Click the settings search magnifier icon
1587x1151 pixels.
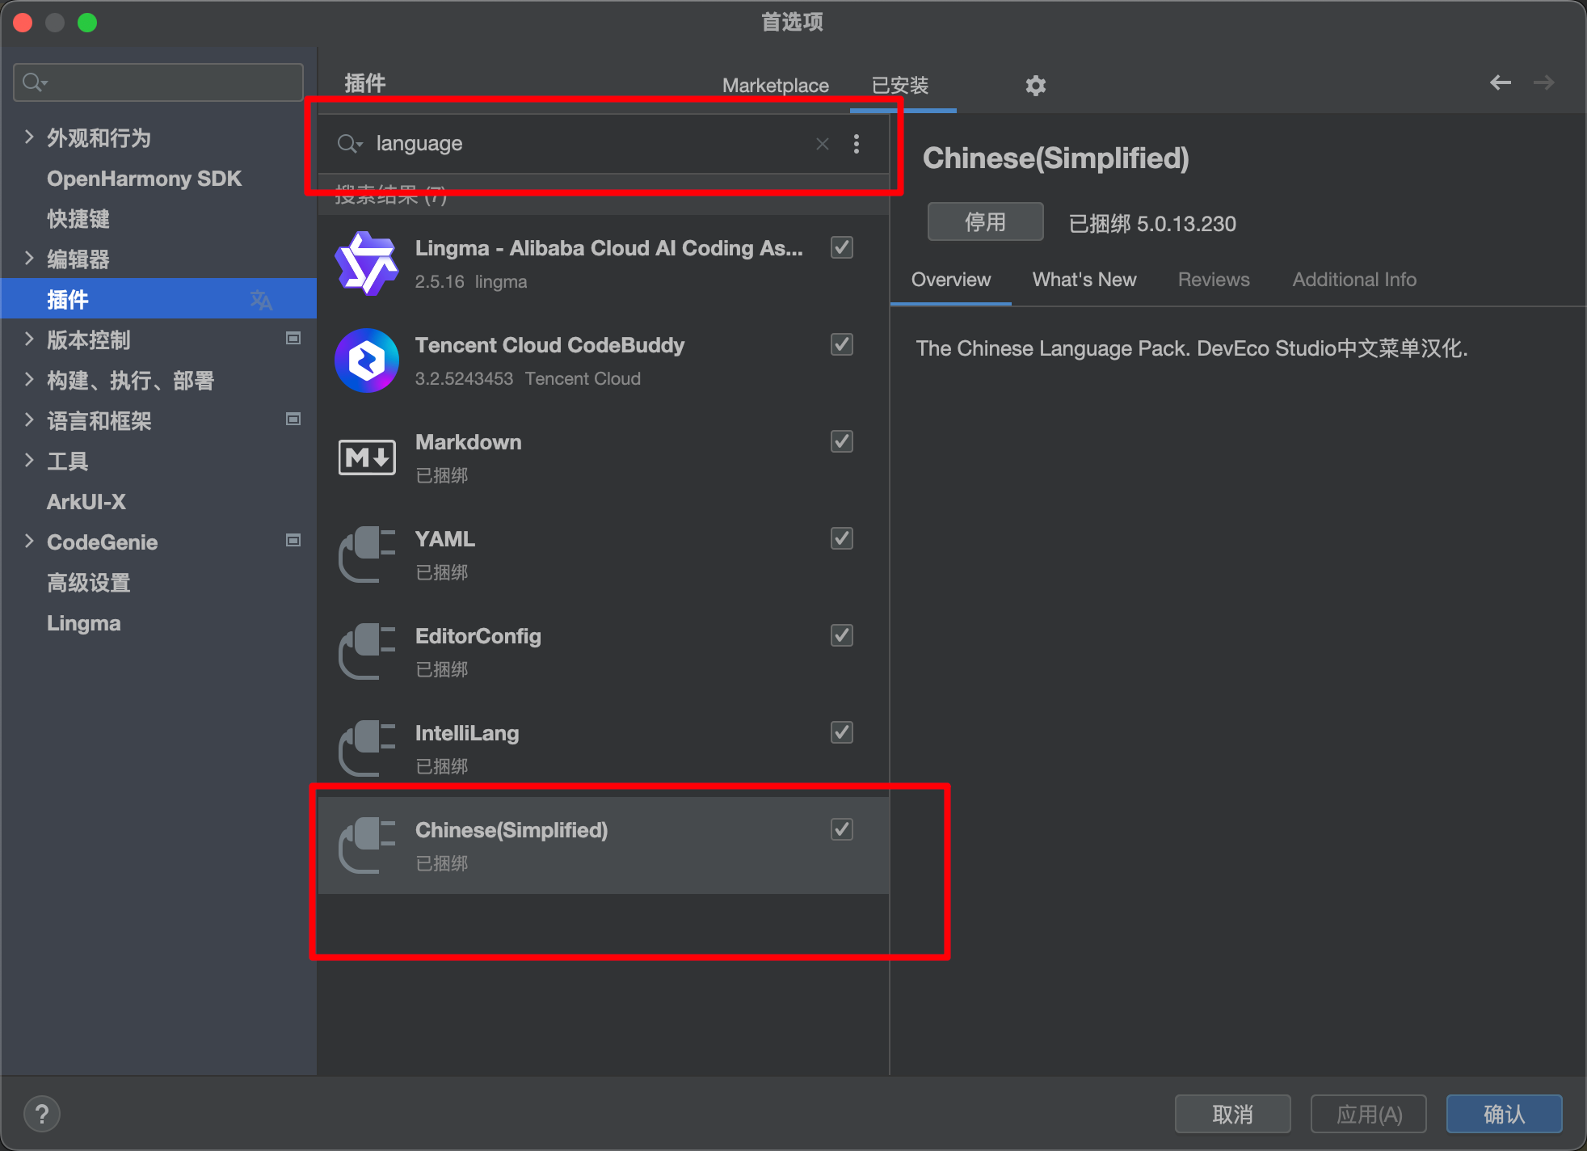coord(36,82)
